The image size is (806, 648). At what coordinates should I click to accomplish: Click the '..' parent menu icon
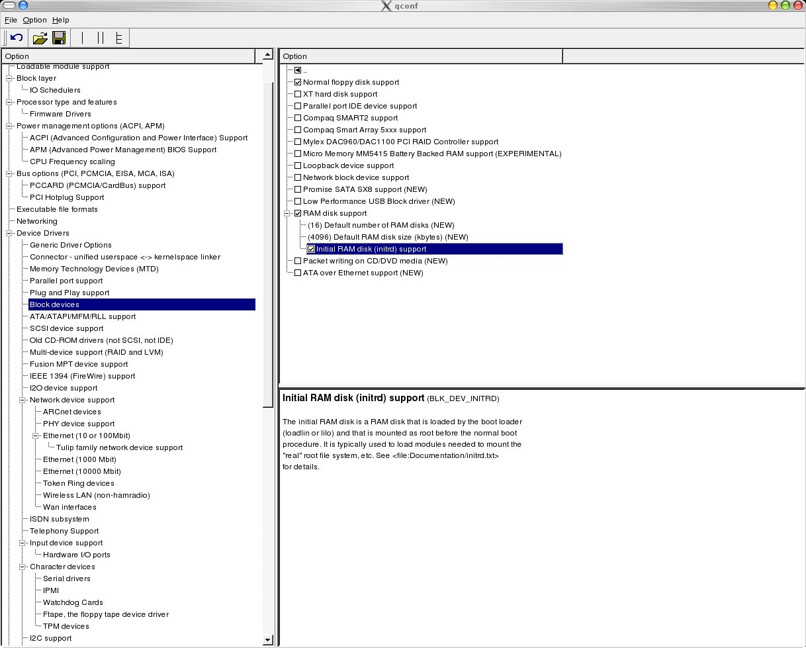298,70
